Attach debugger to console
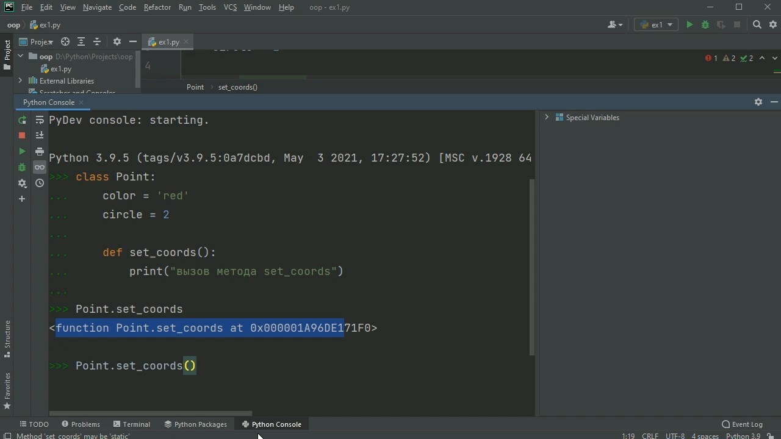 (x=22, y=167)
